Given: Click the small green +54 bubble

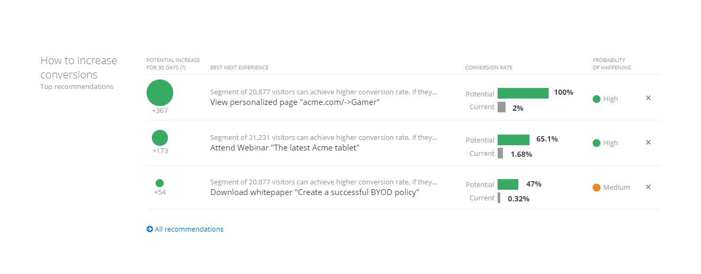Looking at the screenshot, I should click(159, 183).
